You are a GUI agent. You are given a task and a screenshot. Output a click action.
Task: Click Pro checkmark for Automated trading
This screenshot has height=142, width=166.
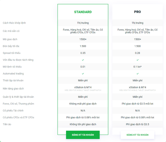tap(138, 74)
